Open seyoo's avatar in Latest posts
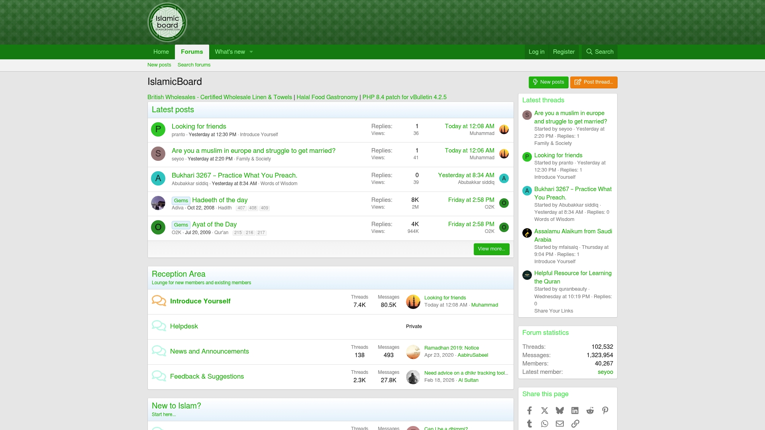The width and height of the screenshot is (765, 430). point(158,154)
